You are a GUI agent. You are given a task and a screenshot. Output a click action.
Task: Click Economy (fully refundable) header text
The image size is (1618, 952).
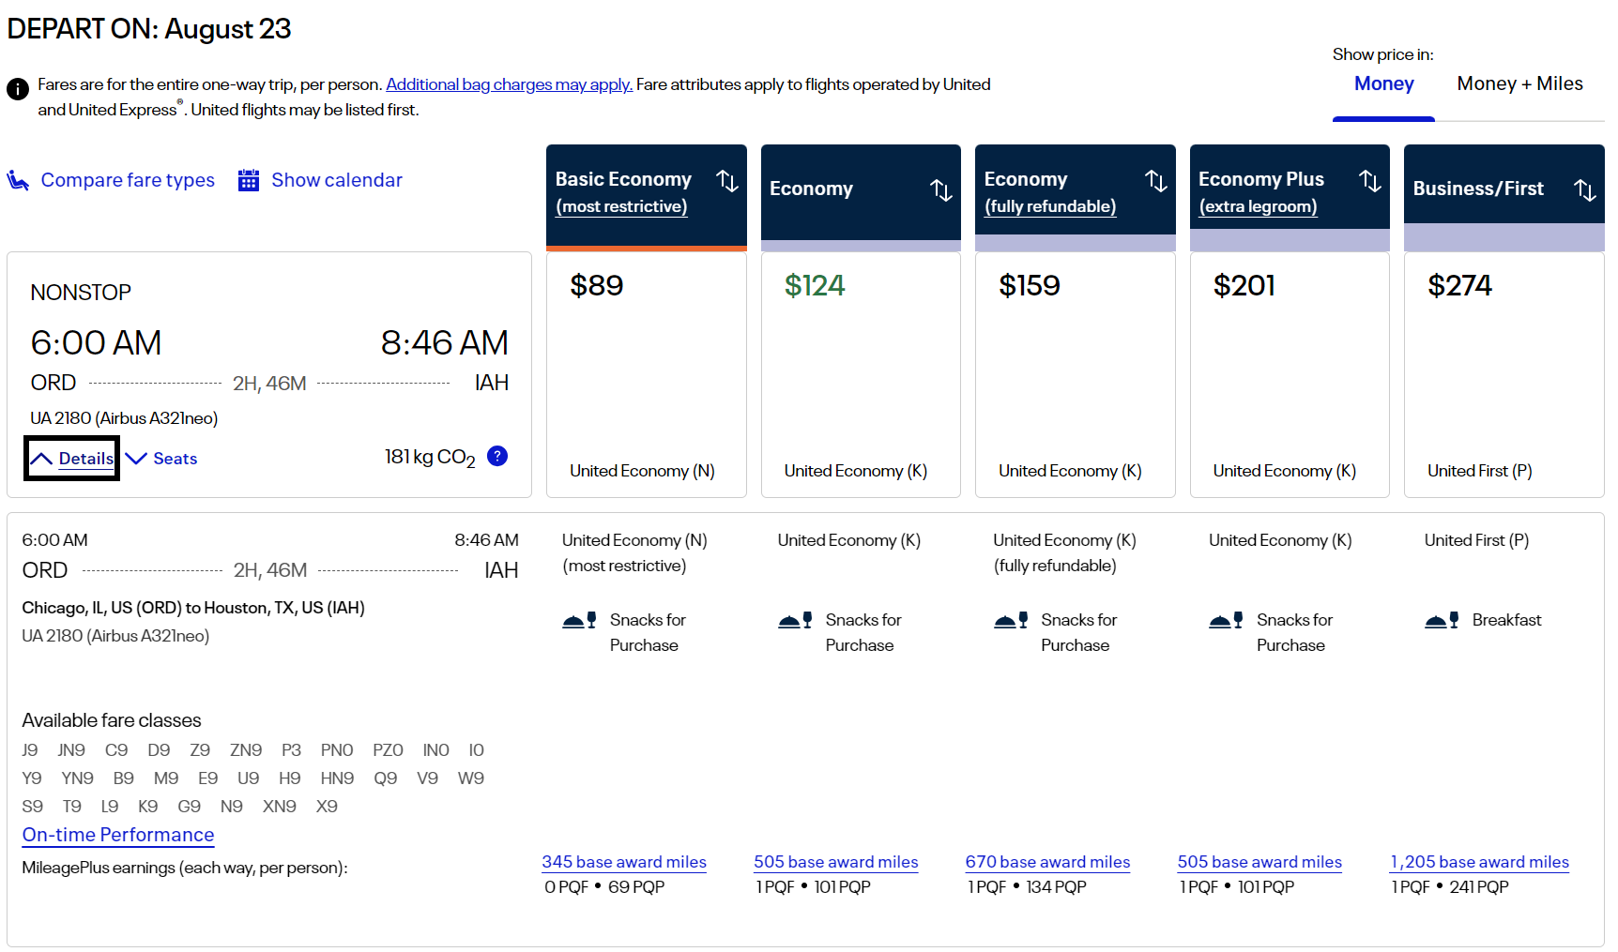1050,192
